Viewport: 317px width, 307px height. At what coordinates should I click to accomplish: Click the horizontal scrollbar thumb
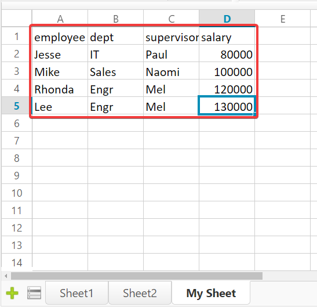137,276
